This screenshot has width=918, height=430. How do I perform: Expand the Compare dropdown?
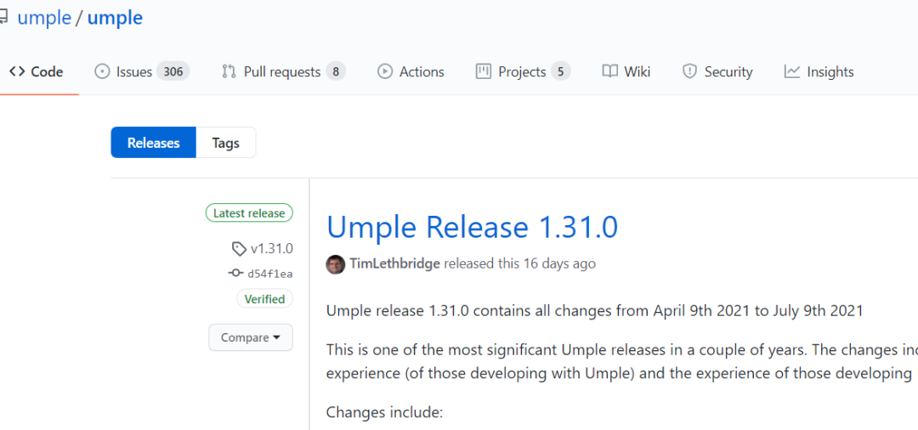(251, 337)
